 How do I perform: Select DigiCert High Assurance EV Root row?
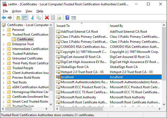click(x=109, y=62)
